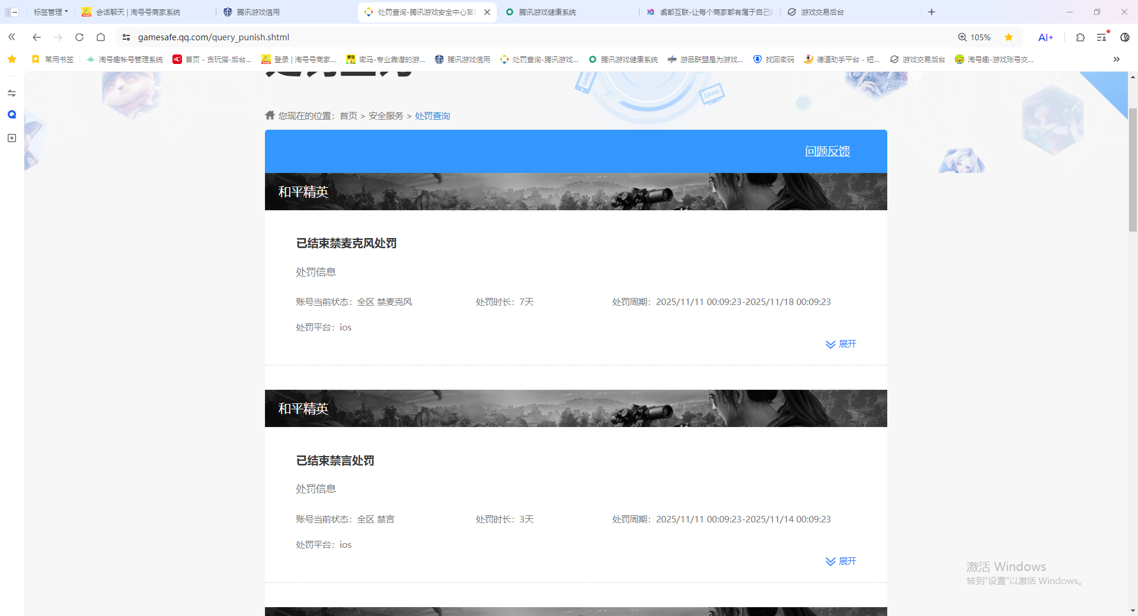Open the AI+ assistant in the toolbar
Viewport: 1138px width, 616px height.
point(1046,37)
